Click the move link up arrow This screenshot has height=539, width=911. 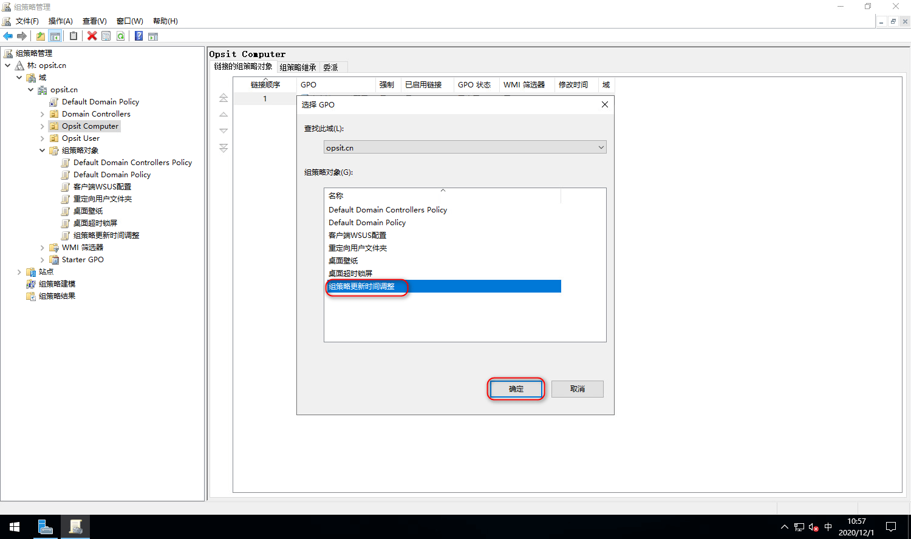click(223, 114)
